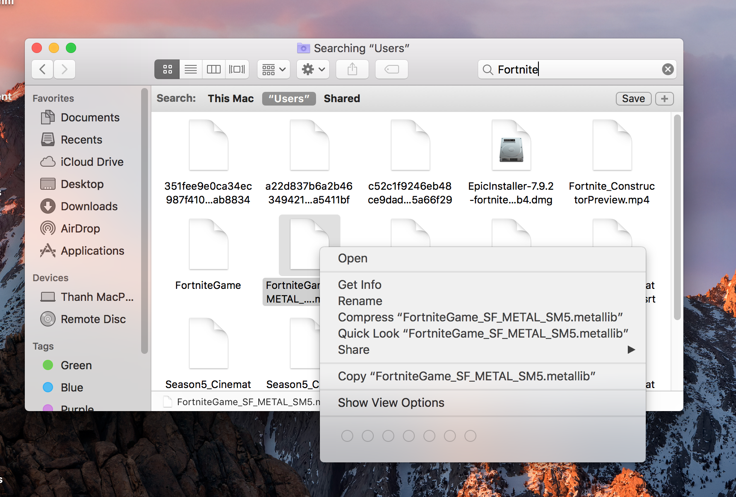Select the file starting with c52c1f9246eb48
The width and height of the screenshot is (736, 497).
[x=410, y=162]
